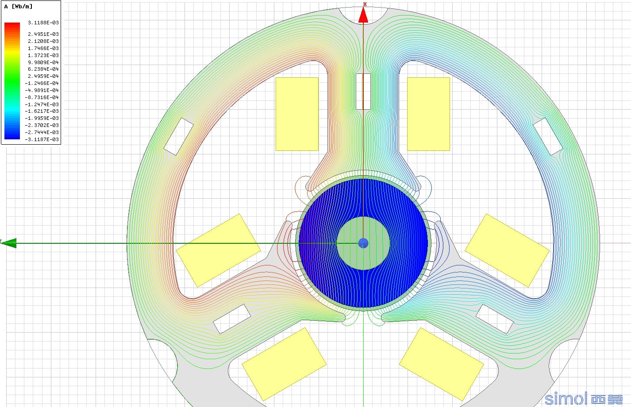
Task: Select yellow coil below the lower-left tooth
Action: [x=284, y=364]
